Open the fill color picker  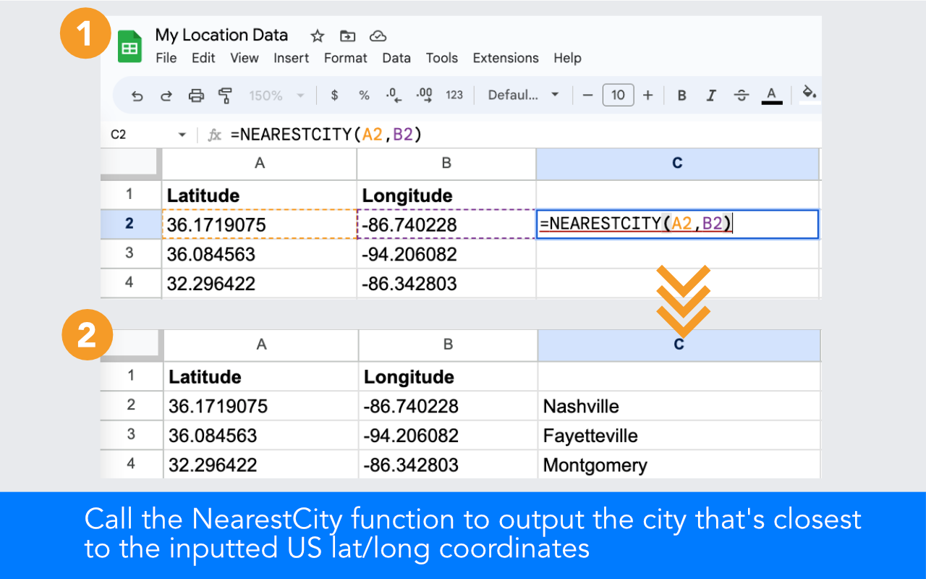point(810,93)
